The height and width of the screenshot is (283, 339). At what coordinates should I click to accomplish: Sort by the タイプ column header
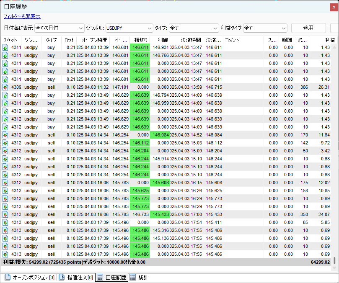pyautogui.click(x=51, y=40)
